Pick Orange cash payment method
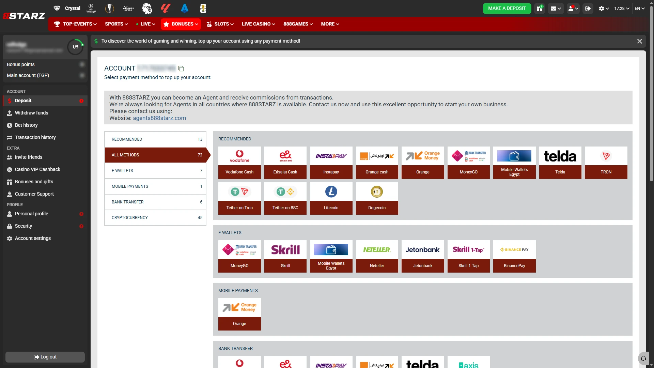This screenshot has height=368, width=654. pyautogui.click(x=377, y=163)
